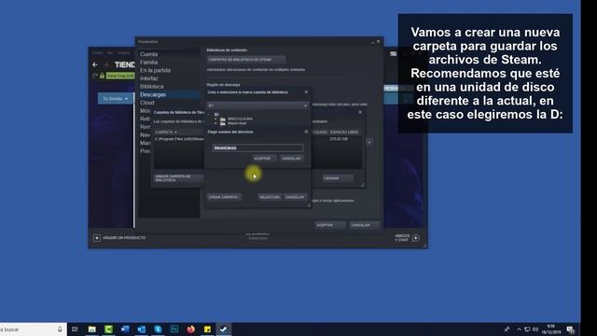Screen dimensions: 597x336
Task: Click the CREAR CARPETA button
Action: point(224,197)
